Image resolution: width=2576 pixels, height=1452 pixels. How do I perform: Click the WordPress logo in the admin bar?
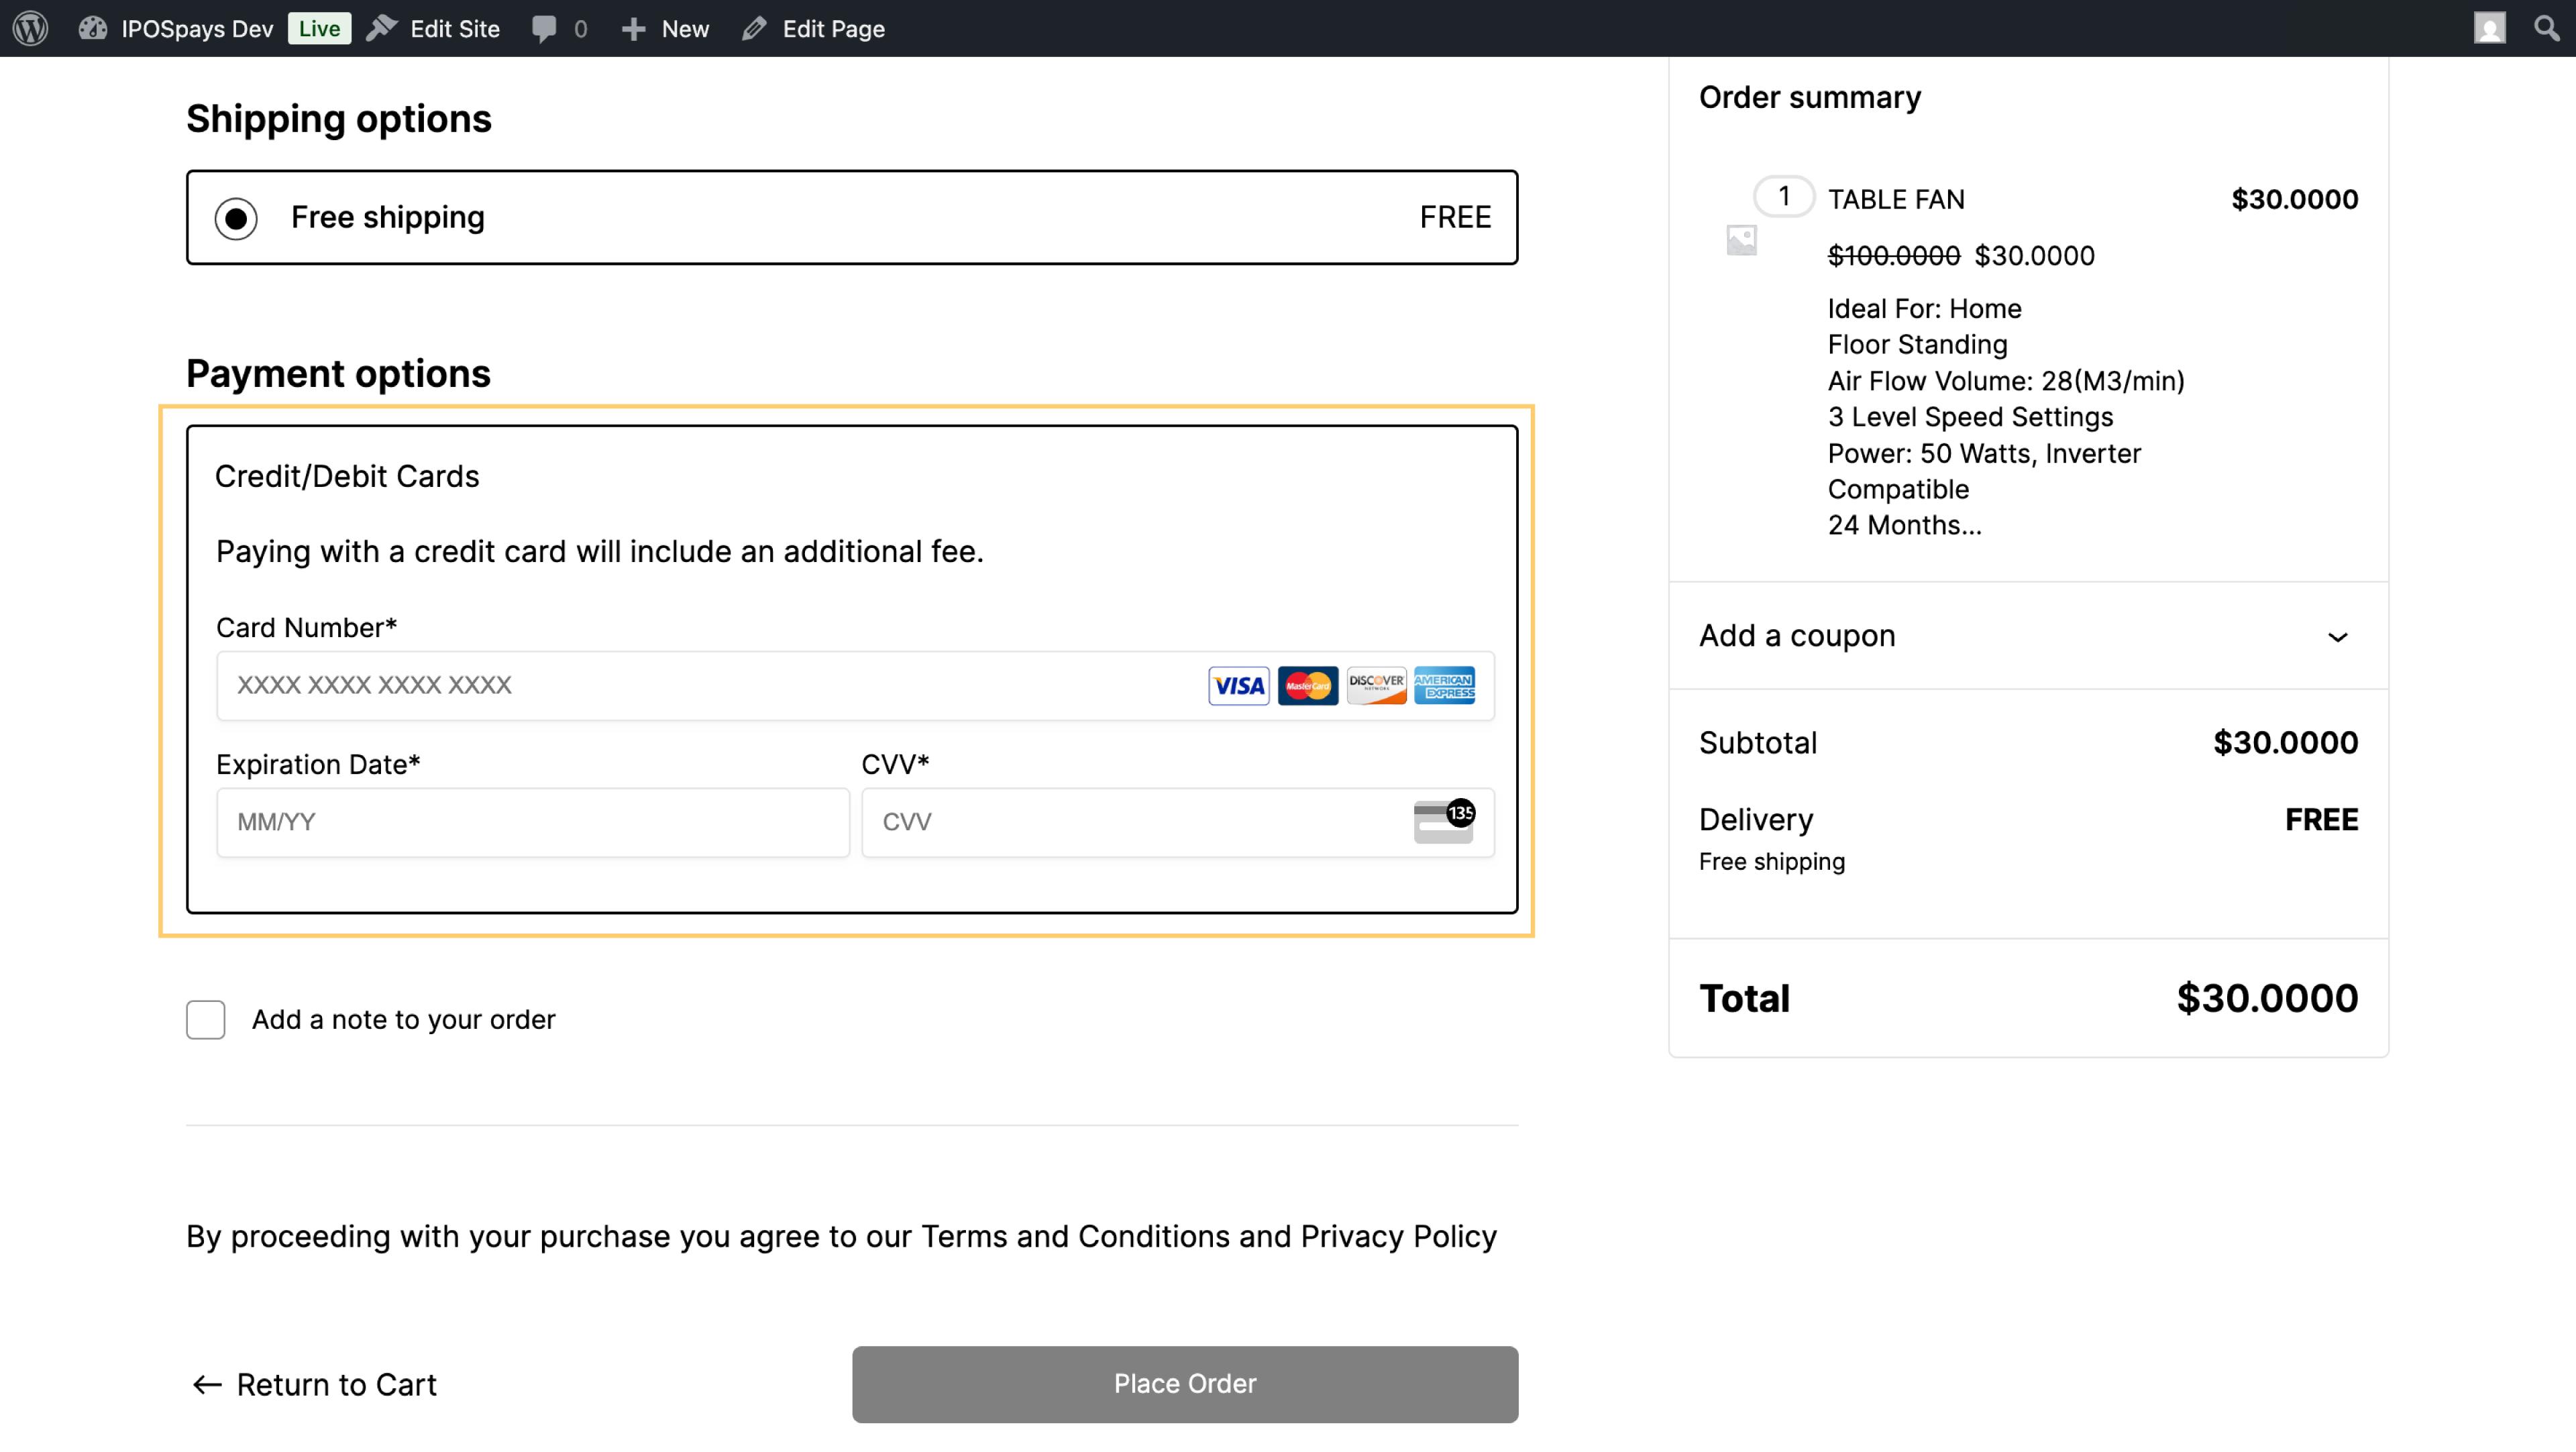pos(29,28)
